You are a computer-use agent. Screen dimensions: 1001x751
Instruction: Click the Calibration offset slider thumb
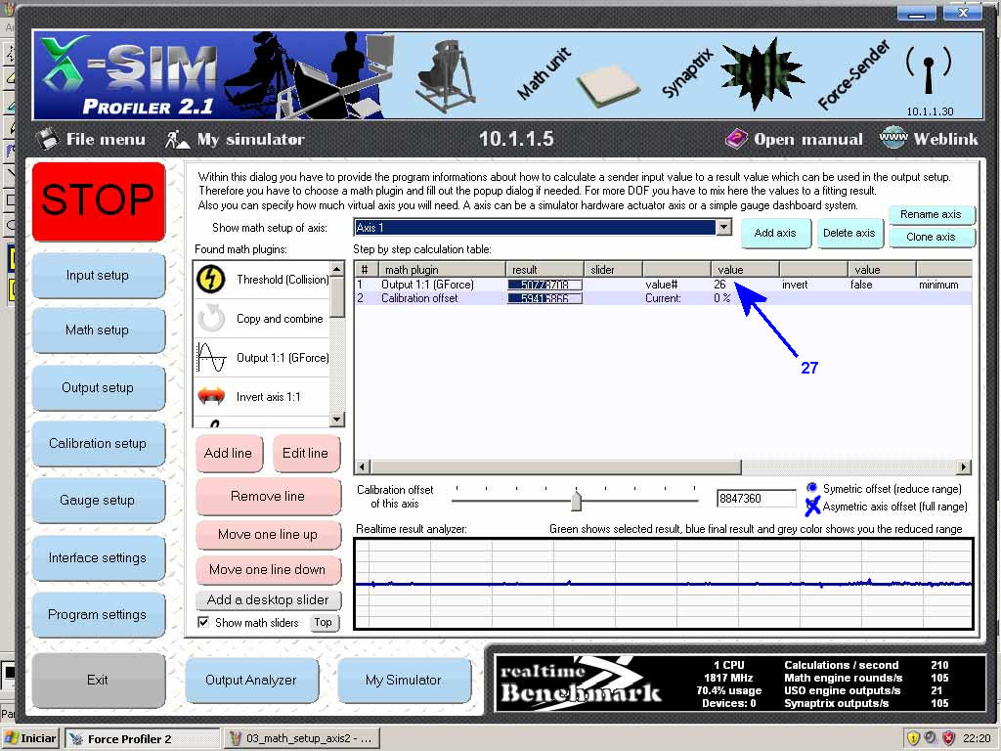(577, 500)
